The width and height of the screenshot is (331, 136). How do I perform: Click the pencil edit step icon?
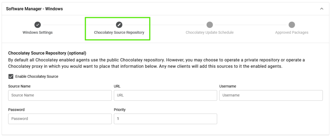tap(119, 25)
